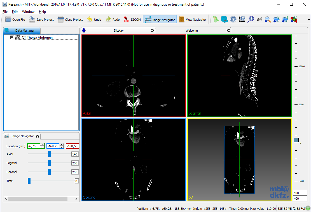This screenshot has width=311, height=212.
Task: Click the Axial slice slider handle
Action: tap(49, 154)
